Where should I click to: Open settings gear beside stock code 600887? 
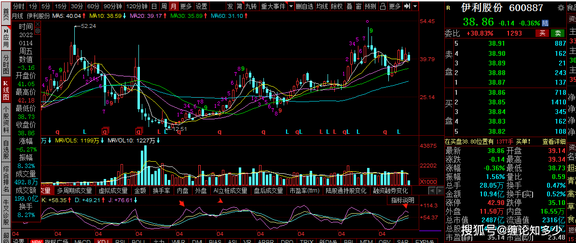561,8
